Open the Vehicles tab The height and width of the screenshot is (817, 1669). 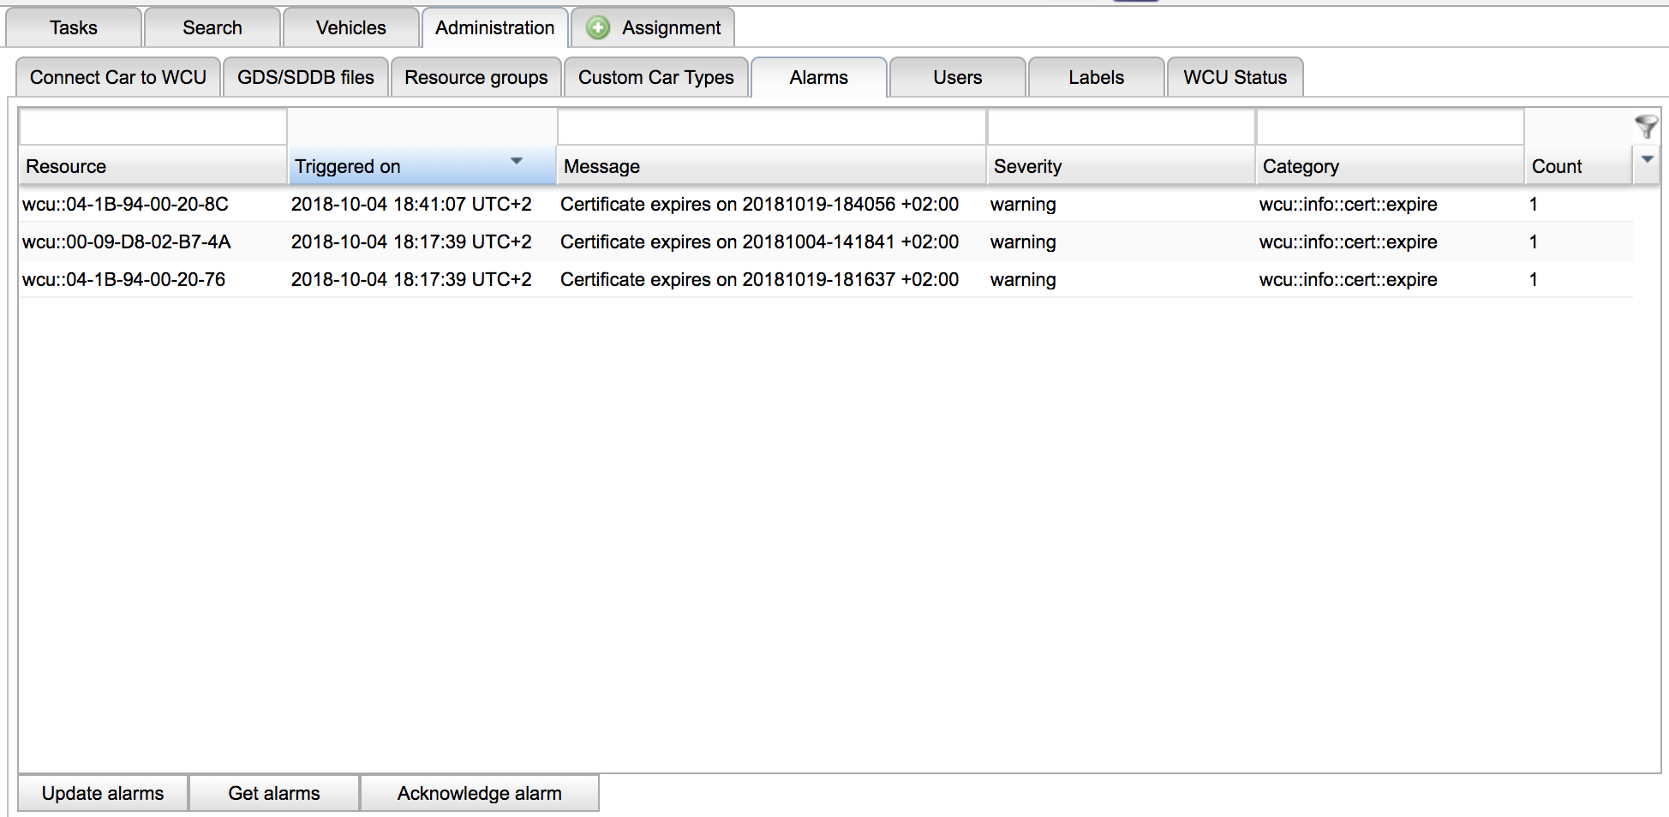pos(350,28)
